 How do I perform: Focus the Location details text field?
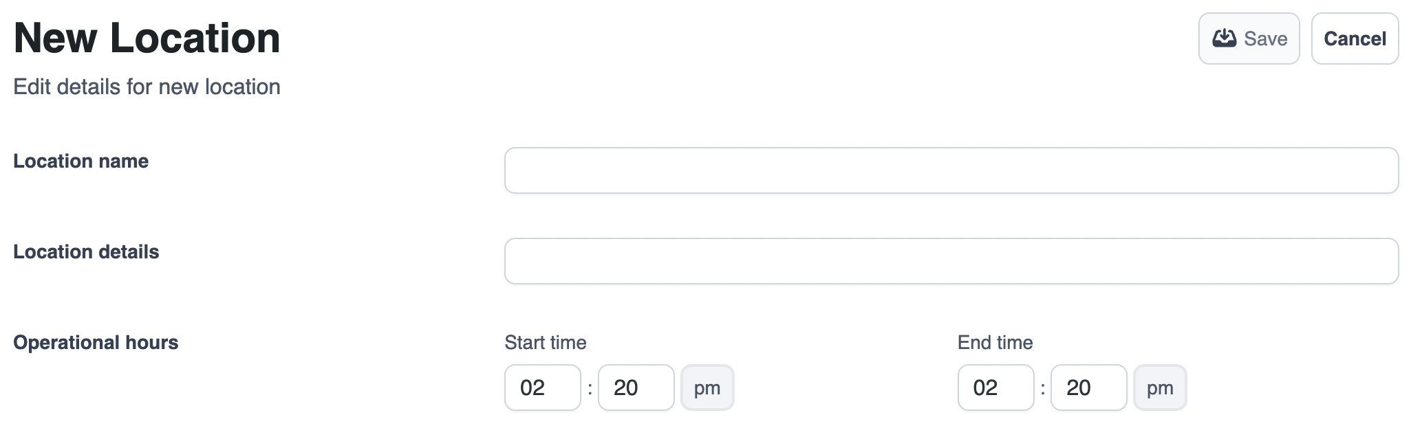[951, 261]
